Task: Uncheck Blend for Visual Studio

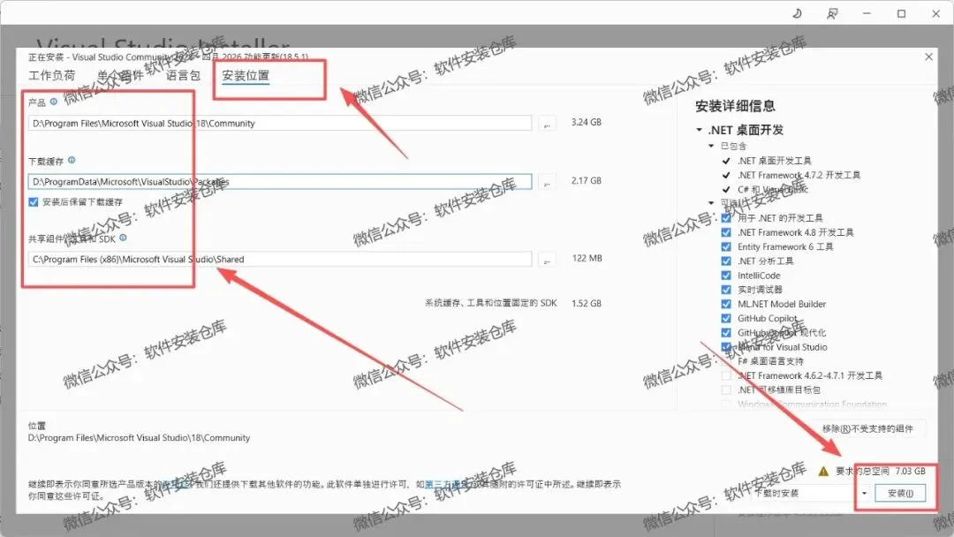Action: point(726,346)
